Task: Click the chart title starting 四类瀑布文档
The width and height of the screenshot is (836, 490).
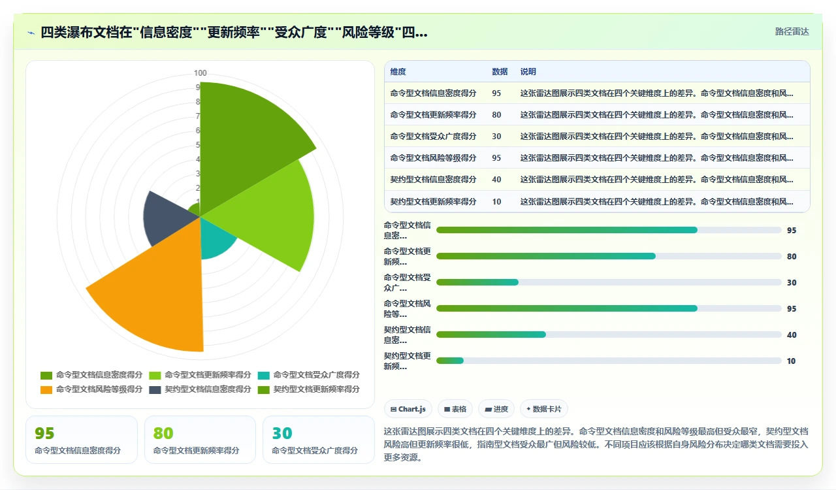Action: tap(234, 32)
